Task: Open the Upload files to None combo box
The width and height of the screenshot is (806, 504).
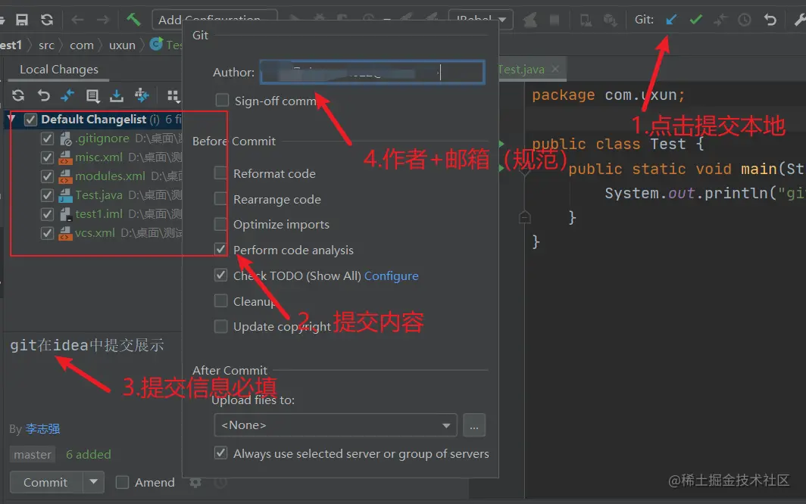Action: coord(335,425)
